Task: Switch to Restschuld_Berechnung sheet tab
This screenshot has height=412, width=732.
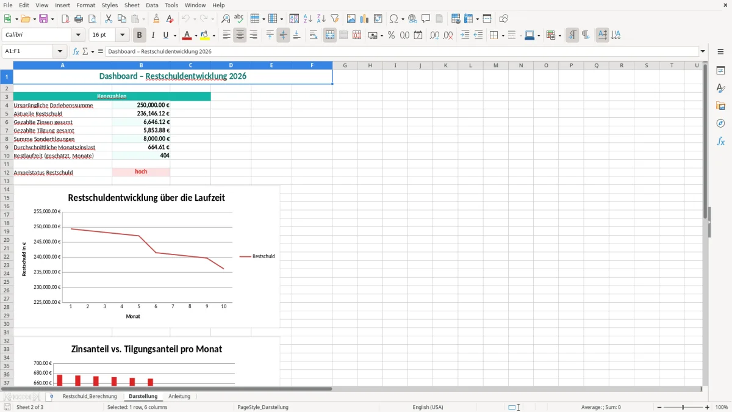Action: (x=90, y=396)
